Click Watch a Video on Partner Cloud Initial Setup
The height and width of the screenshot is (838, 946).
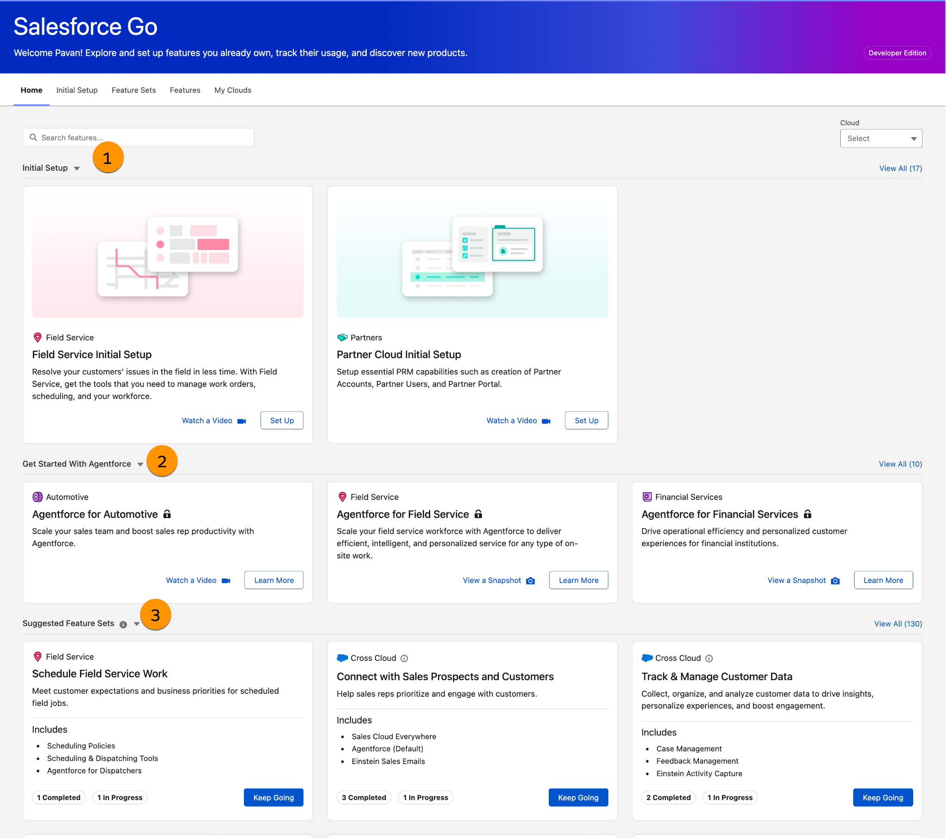click(511, 421)
